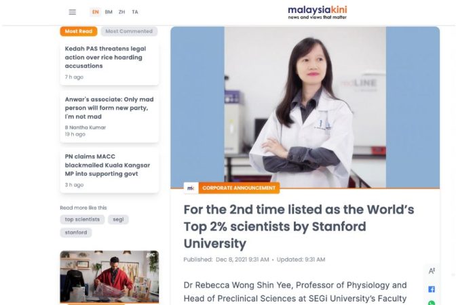
Task: Switch language to TA
Action: point(135,12)
